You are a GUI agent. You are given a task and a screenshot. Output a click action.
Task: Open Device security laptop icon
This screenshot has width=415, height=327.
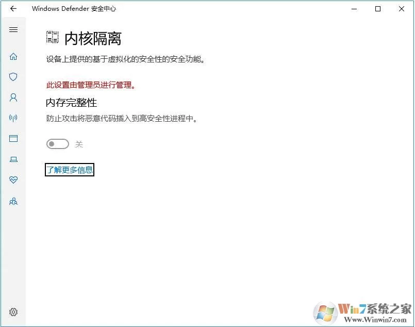pyautogui.click(x=13, y=159)
